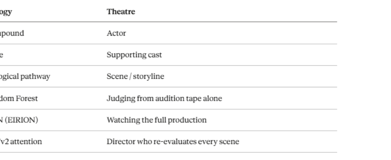
Task: Click the Biological pathway cell
Action: click(25, 77)
